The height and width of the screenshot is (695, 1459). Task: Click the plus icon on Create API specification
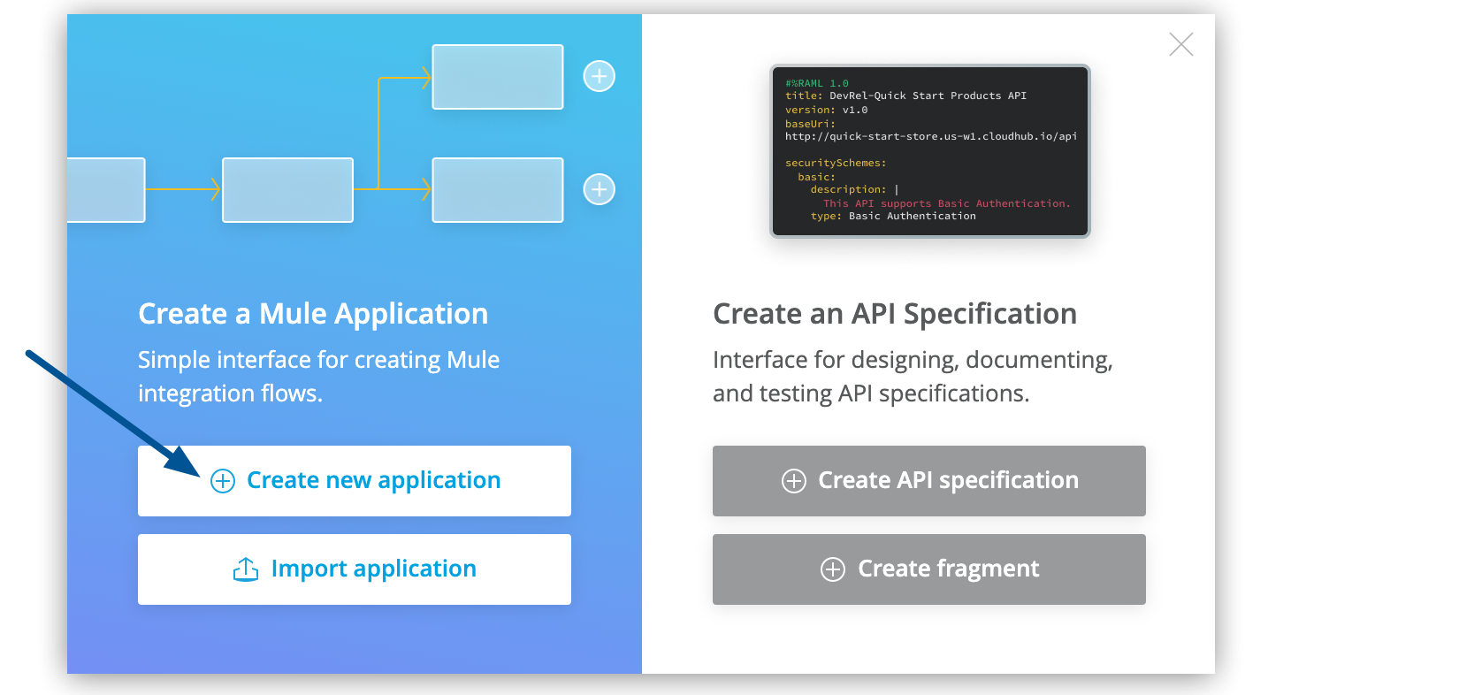click(x=794, y=481)
